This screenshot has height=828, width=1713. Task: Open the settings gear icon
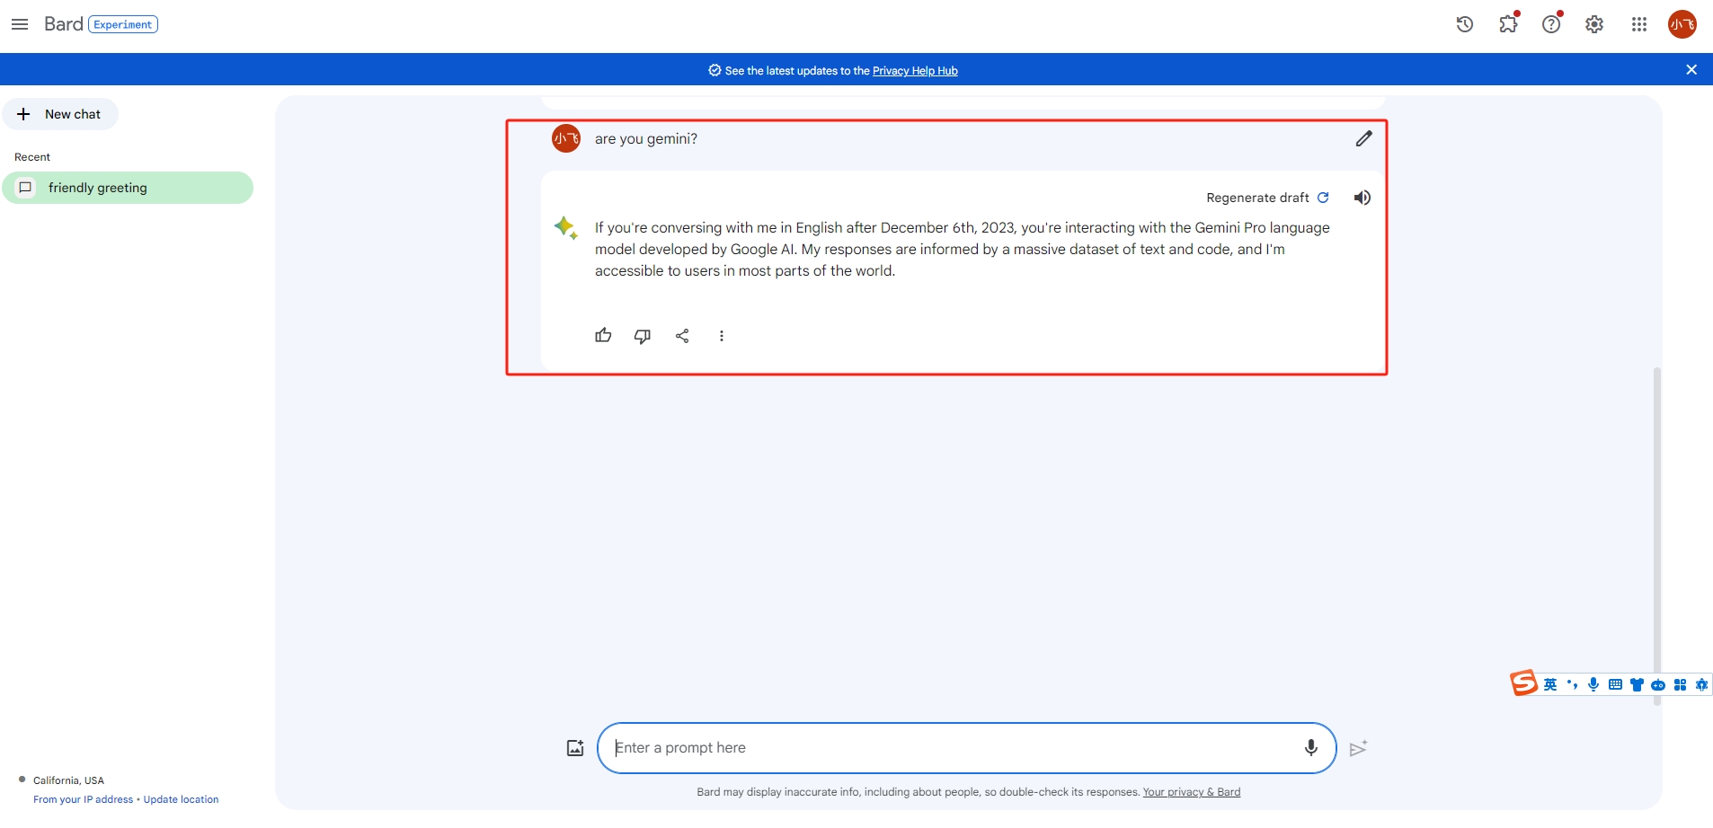1594,24
